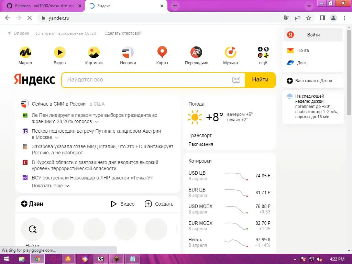Open Chrome three-dot menu
Viewport: 352px width, 264px height.
pos(344,18)
